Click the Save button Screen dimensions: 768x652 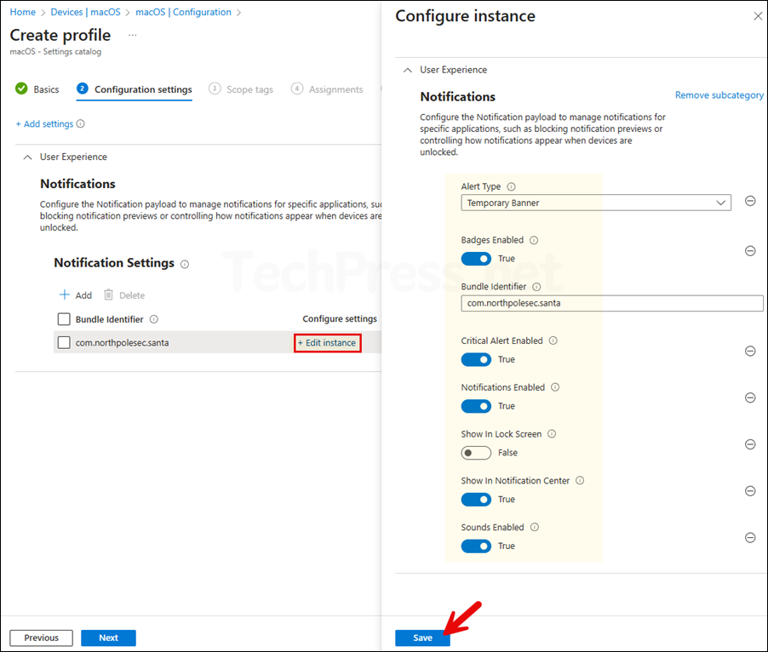coord(422,638)
